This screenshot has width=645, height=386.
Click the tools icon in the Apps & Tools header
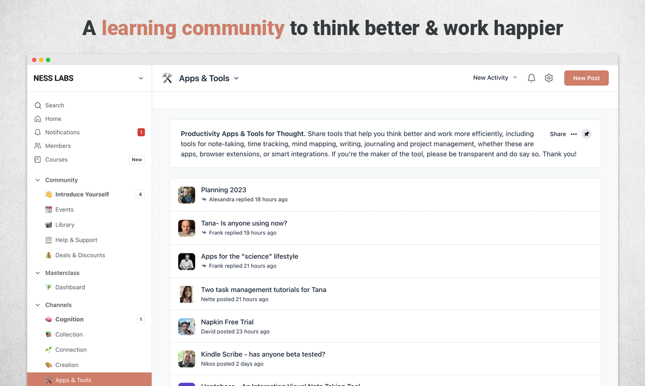coord(168,78)
